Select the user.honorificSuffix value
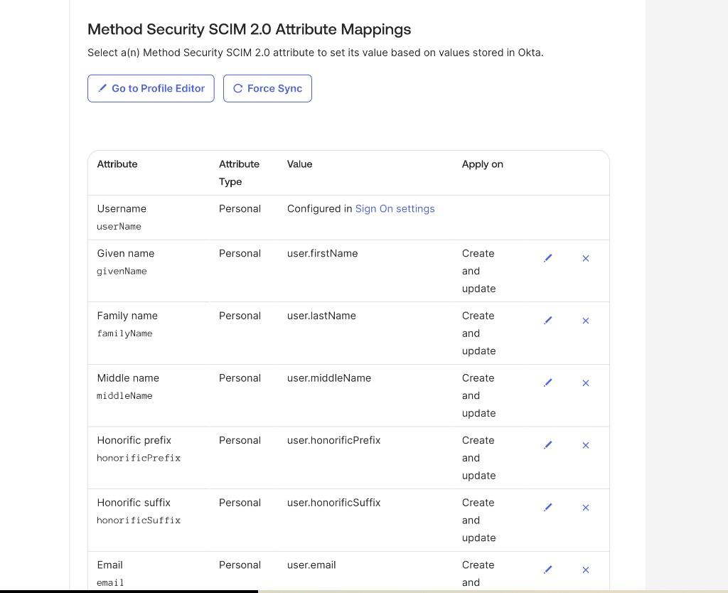 (x=333, y=502)
